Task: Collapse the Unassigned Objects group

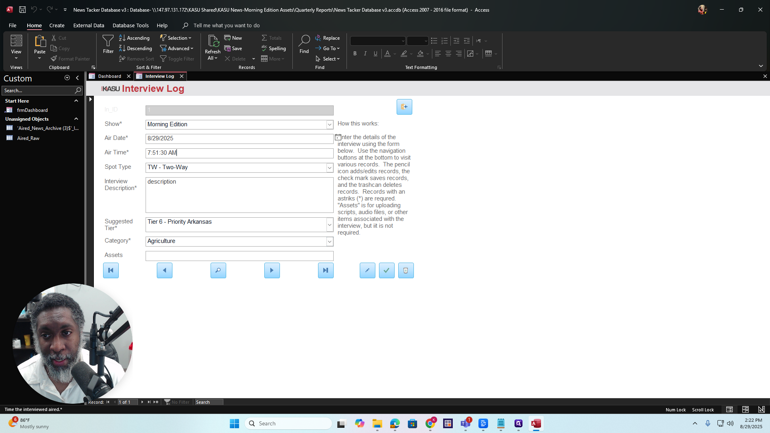Action: (x=76, y=119)
